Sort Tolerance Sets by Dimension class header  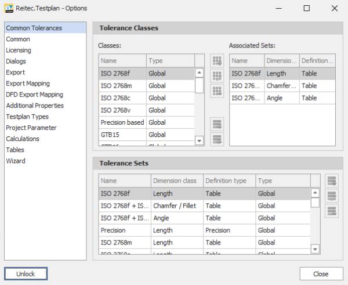click(176, 181)
